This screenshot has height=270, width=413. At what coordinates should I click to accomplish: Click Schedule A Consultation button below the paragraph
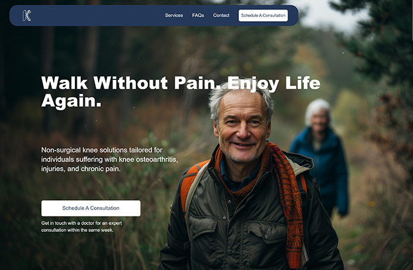91,208
